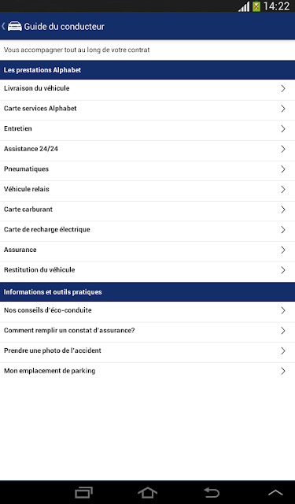Tap the battery icon in status bar
The width and height of the screenshot is (295, 504).
256,6
